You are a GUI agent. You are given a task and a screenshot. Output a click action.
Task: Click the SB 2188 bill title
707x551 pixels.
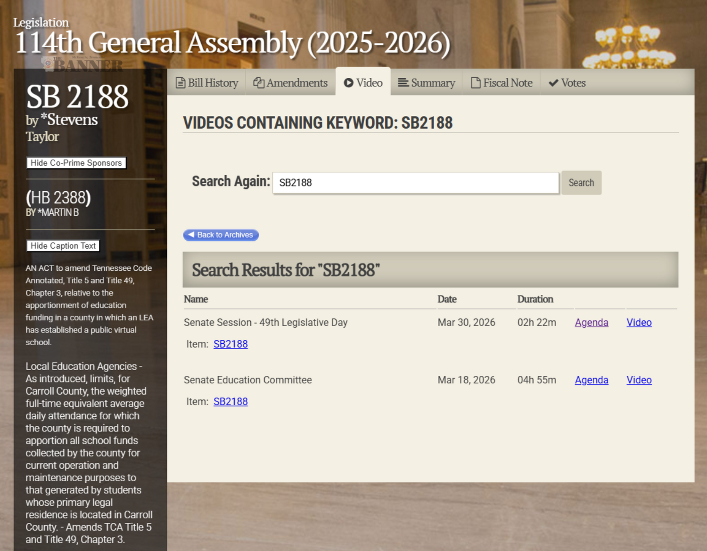coord(77,97)
